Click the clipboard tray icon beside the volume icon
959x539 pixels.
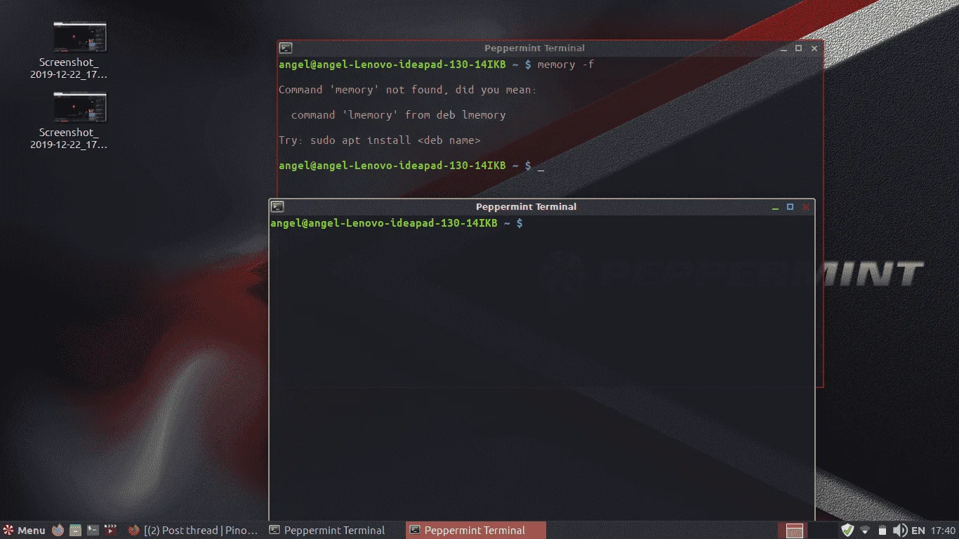(x=882, y=530)
